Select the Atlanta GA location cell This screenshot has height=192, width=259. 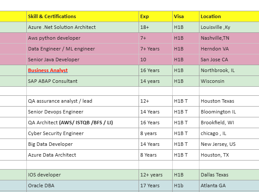click(x=229, y=186)
